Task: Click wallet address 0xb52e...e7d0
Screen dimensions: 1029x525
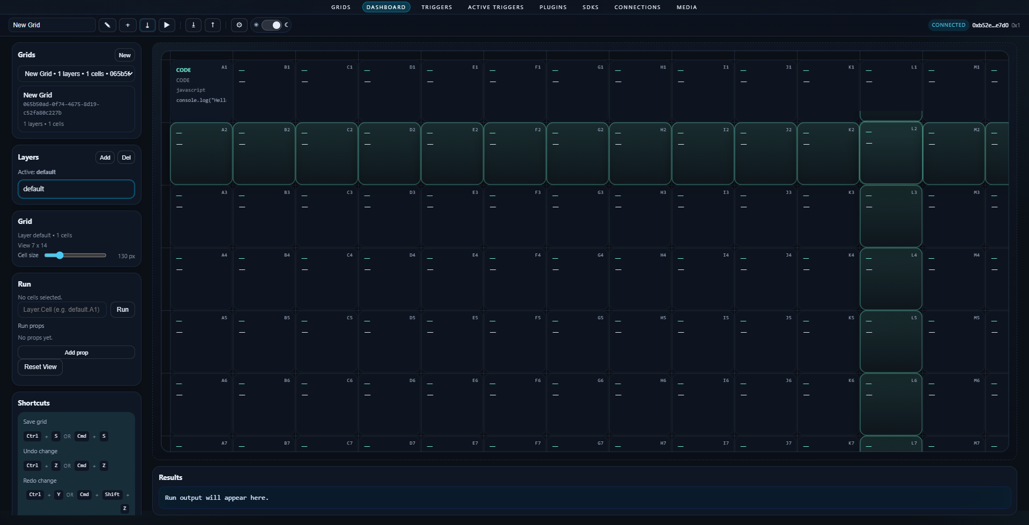Action: coord(990,25)
